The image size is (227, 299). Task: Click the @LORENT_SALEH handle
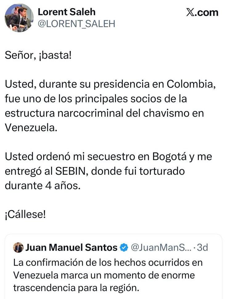76,24
